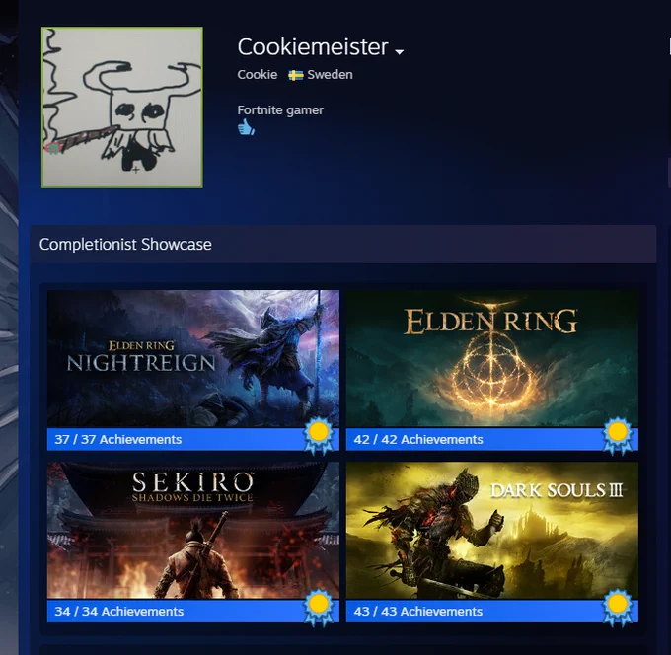The height and width of the screenshot is (655, 671).
Task: Open the Cookiemeister profile avatar image
Action: [122, 107]
